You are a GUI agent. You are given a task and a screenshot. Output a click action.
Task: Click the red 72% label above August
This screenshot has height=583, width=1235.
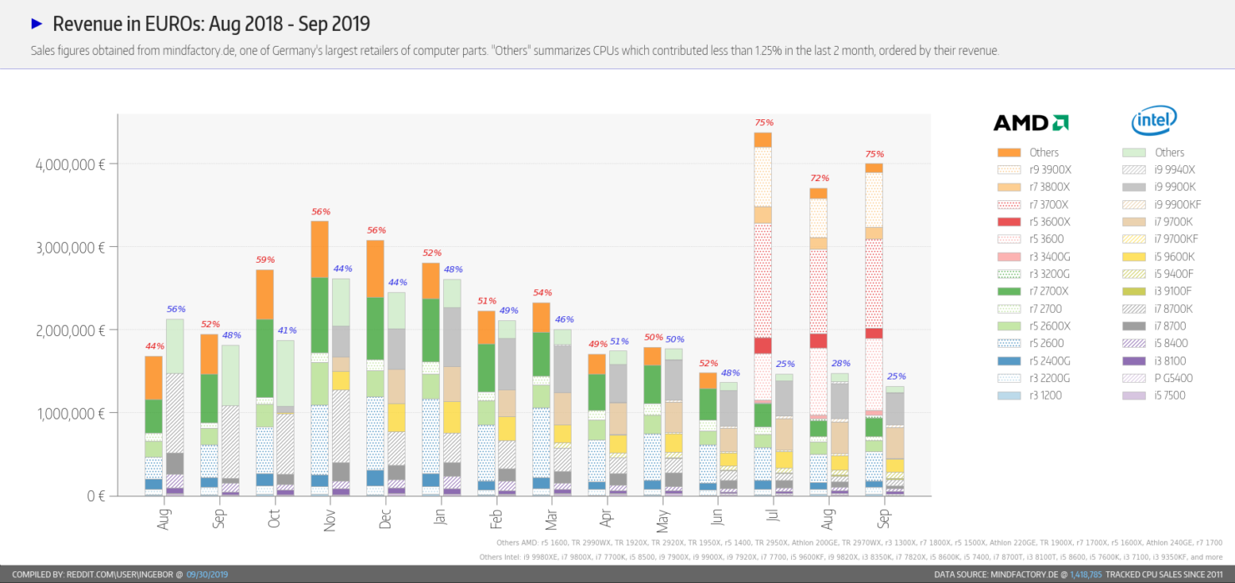point(820,178)
